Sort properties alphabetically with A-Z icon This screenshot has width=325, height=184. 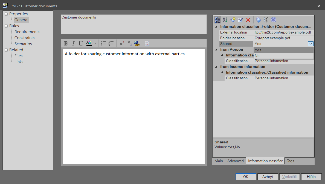pos(225,20)
